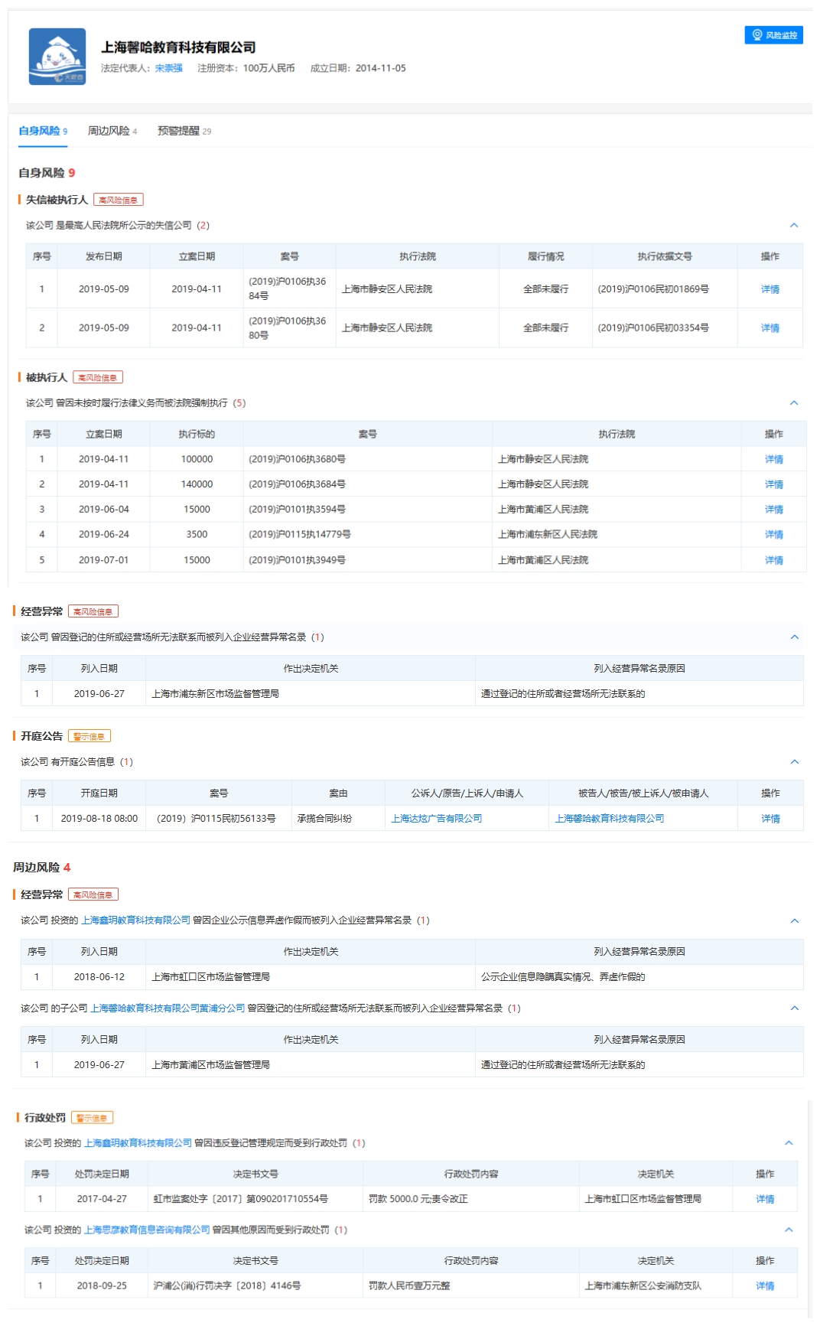Collapse the 自身风险 经营异常 record list
Viewport: 820px width, 1326px height.
(795, 637)
